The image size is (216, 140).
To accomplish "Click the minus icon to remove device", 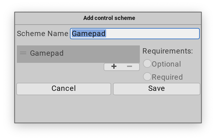I will point(130,67).
